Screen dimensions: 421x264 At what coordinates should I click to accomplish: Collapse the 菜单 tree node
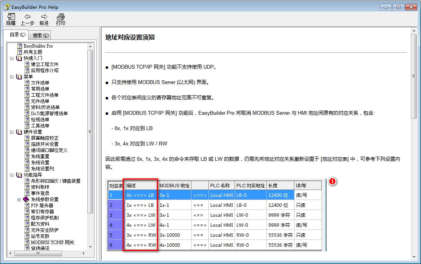tap(12, 77)
